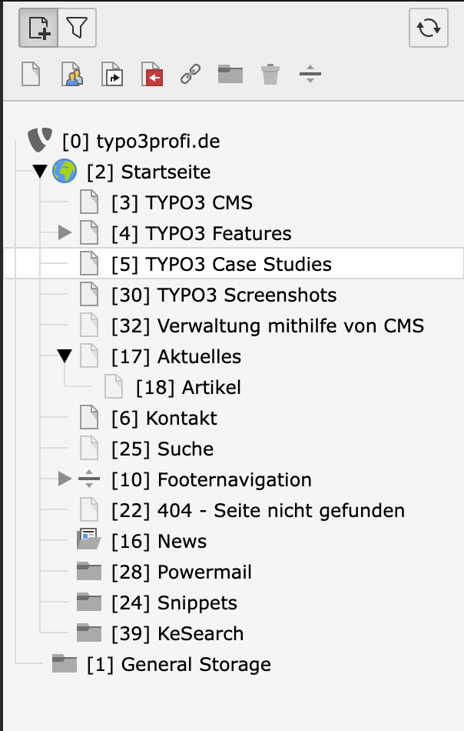Collapse the Aktuelles page node

click(x=65, y=356)
